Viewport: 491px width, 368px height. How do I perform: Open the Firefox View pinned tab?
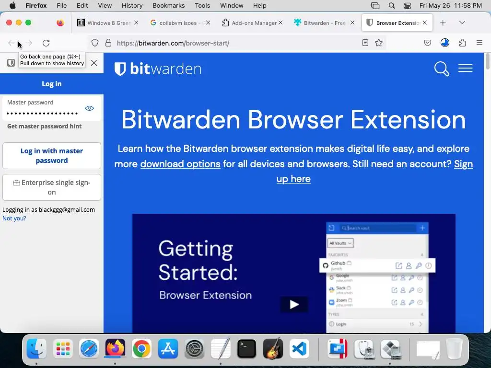click(x=60, y=23)
